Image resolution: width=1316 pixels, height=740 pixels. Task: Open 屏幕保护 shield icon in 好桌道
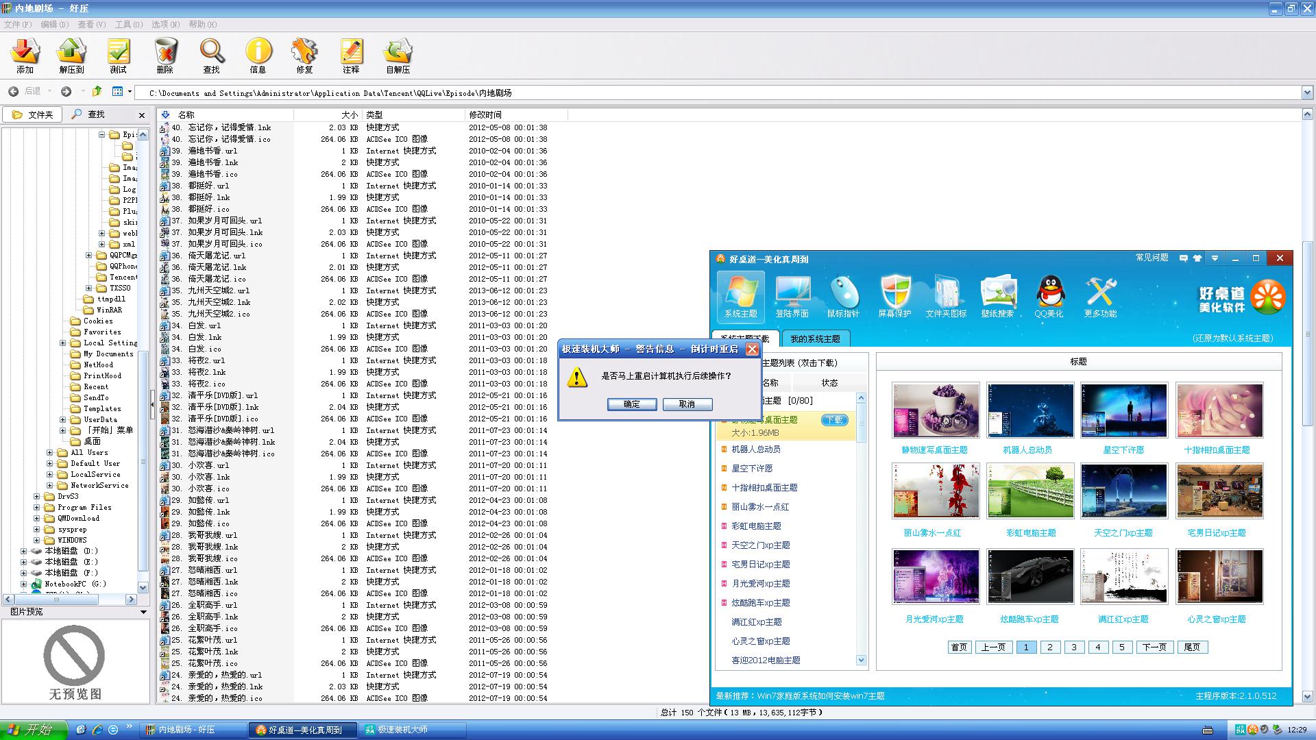894,296
